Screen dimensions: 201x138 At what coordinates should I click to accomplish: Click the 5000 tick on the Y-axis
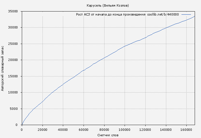click(x=14, y=109)
